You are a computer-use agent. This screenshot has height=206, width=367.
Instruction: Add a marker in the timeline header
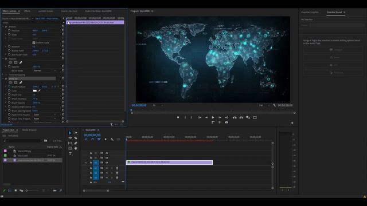[x=106, y=140]
